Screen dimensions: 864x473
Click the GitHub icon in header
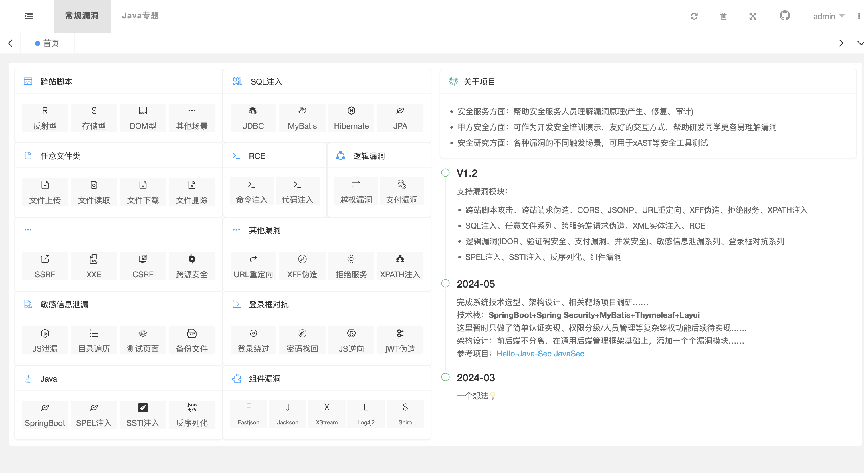click(x=784, y=16)
